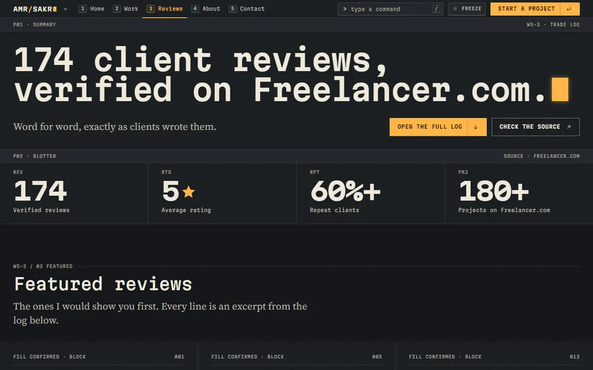Focus the 'type a command' input
Image resolution: width=593 pixels, height=370 pixels.
point(390,9)
